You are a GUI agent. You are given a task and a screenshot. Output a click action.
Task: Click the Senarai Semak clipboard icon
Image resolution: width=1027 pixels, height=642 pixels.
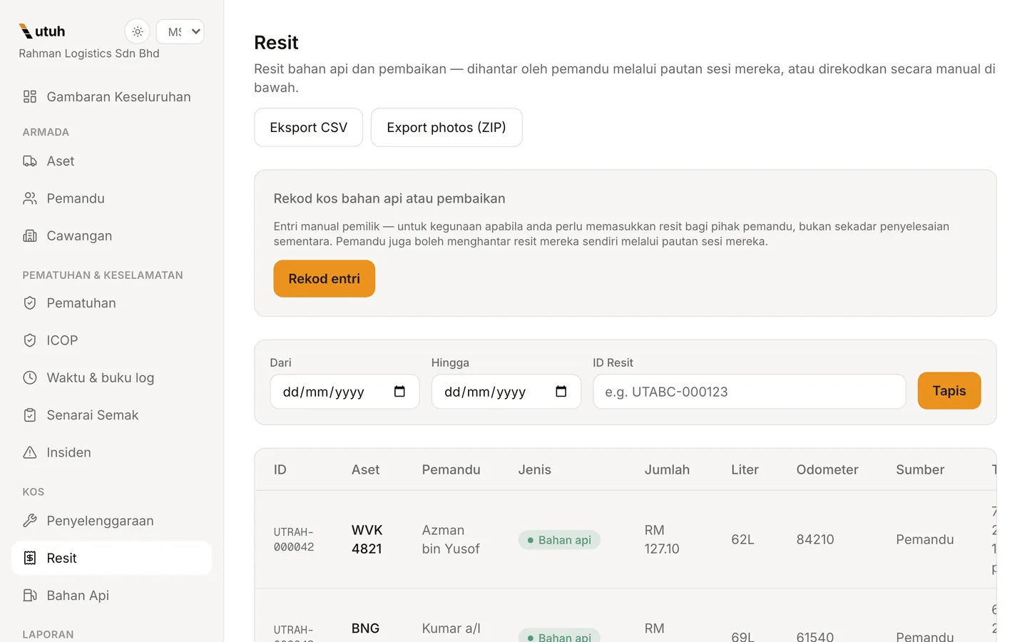pyautogui.click(x=30, y=415)
